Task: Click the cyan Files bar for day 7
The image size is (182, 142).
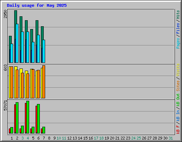Action: (x=44, y=51)
